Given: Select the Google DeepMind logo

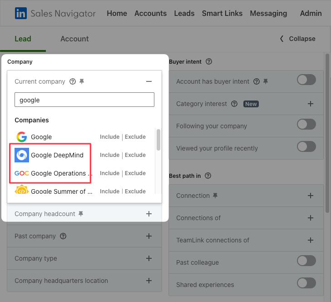Looking at the screenshot, I should click(x=22, y=155).
